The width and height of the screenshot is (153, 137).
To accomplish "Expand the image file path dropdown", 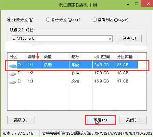I will point(110,39).
